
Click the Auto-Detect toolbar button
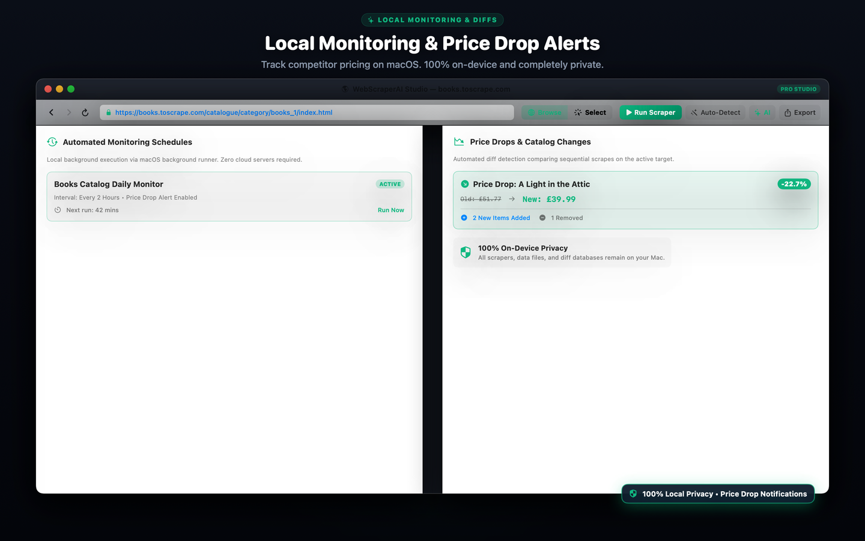coord(715,112)
